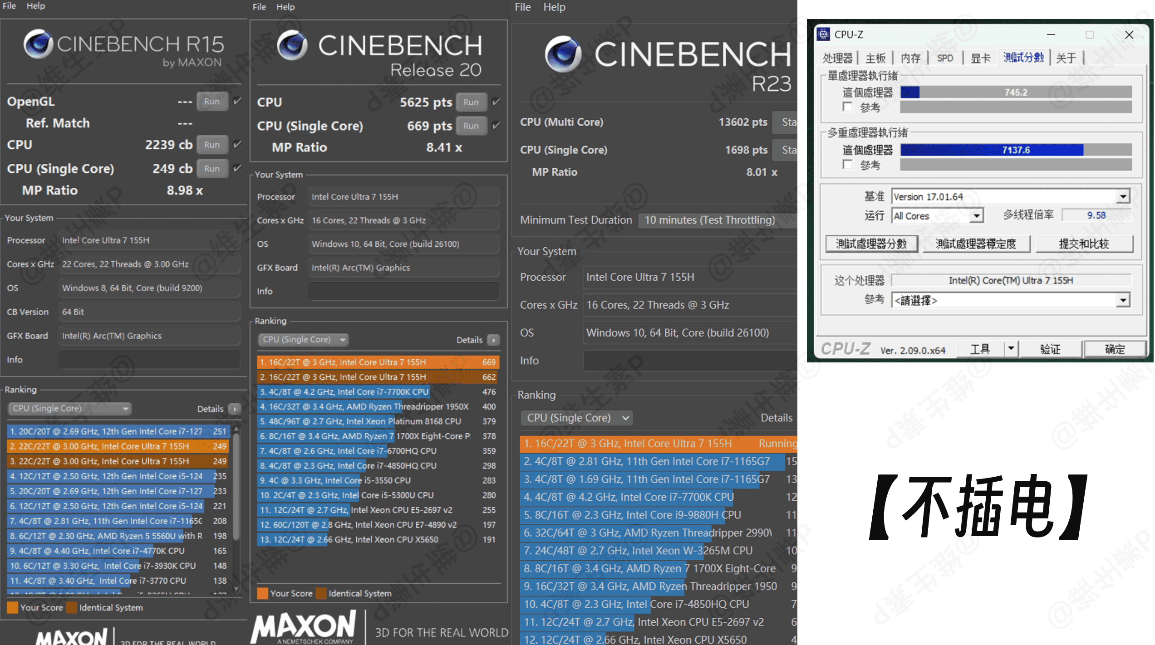Enable multi-thread reference checkbox in CPU-Z

(847, 165)
